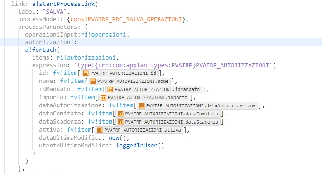Click the cons!PVATRP_PRC_SALVA_OPERAZIONI constant
322x174 pixels.
click(126, 19)
